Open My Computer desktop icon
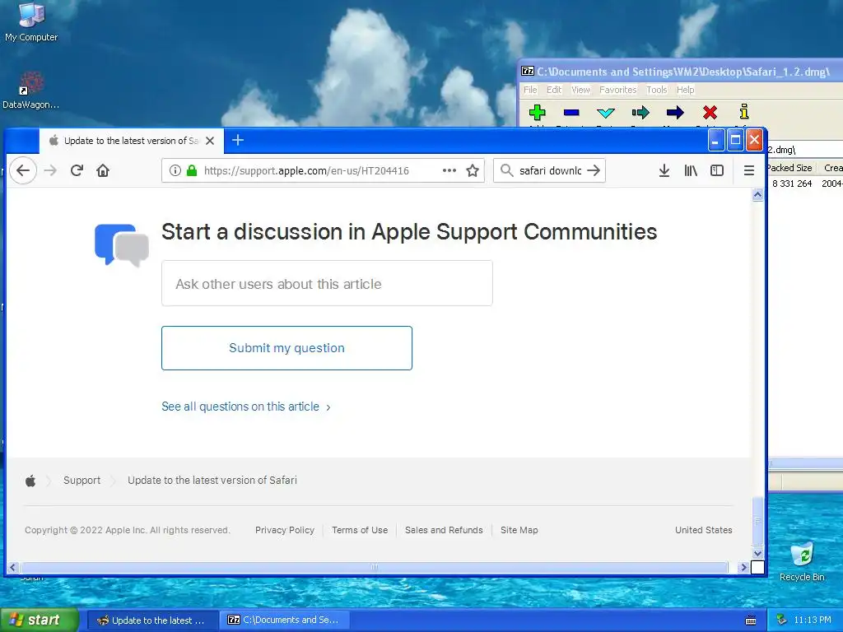Viewport: 843px width, 632px height. coord(31,21)
